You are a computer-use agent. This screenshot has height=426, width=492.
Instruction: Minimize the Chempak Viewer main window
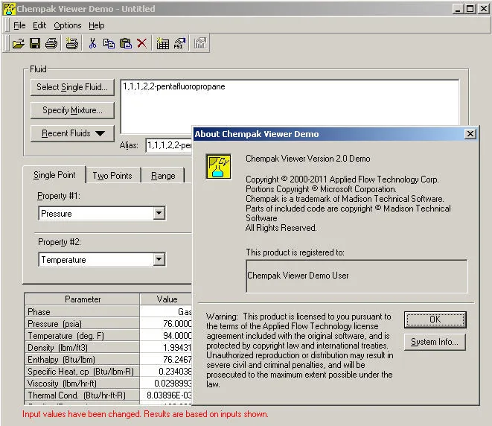click(x=458, y=9)
